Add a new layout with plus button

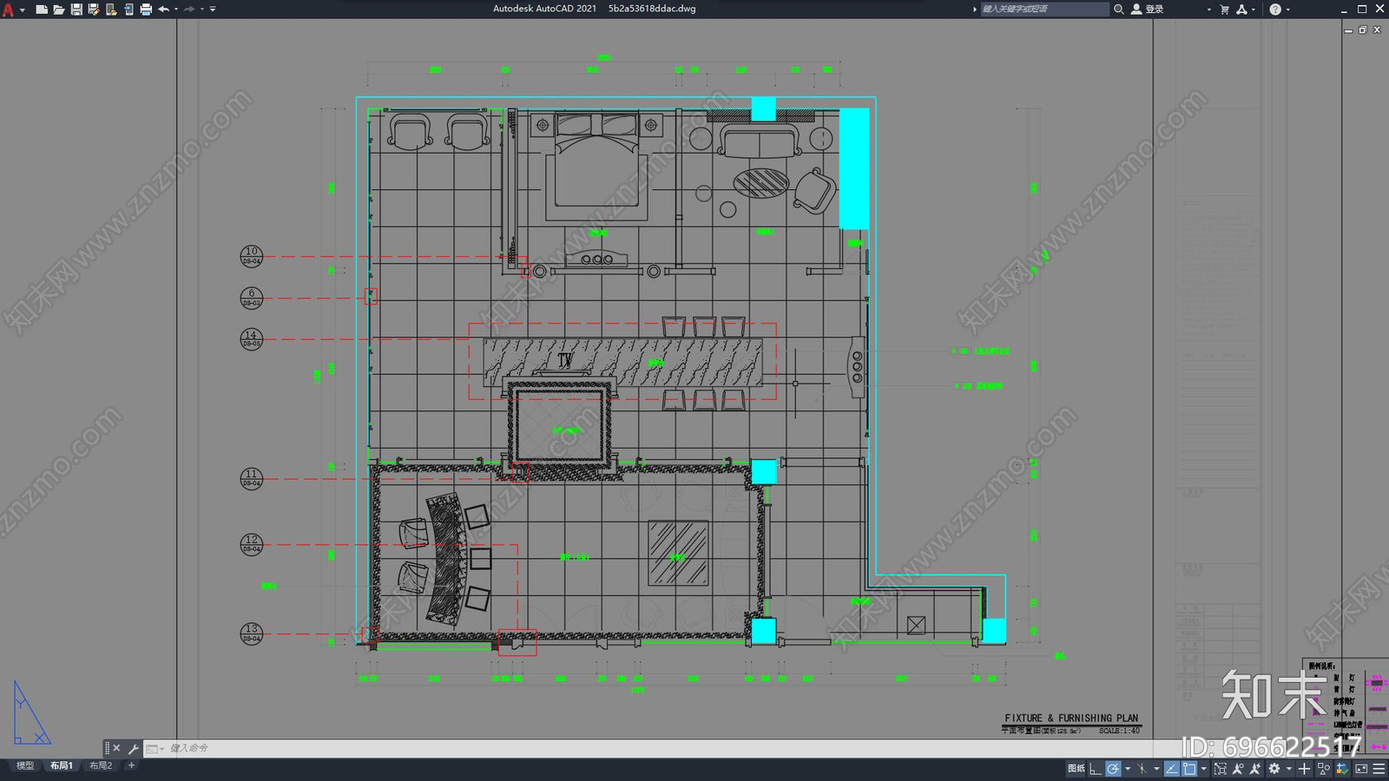(131, 765)
